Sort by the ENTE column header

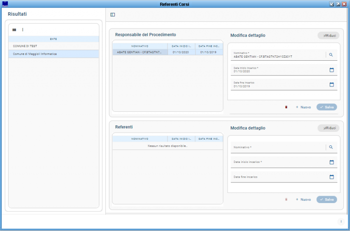[53, 39]
